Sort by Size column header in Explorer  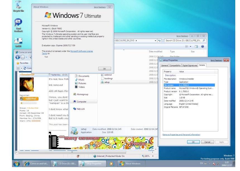click(193, 52)
